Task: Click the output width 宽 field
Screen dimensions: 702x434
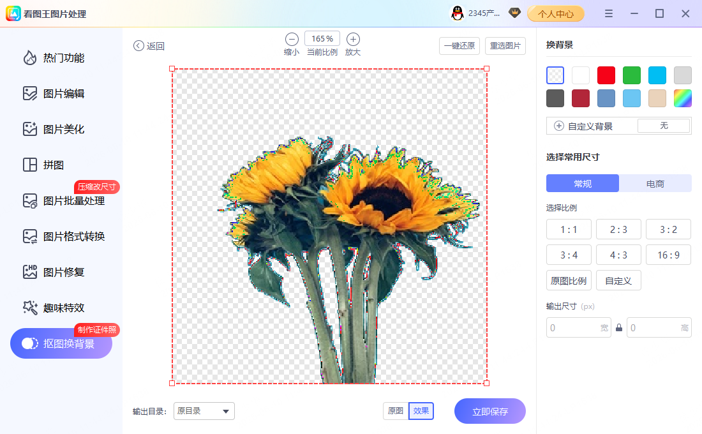Action: coord(578,328)
